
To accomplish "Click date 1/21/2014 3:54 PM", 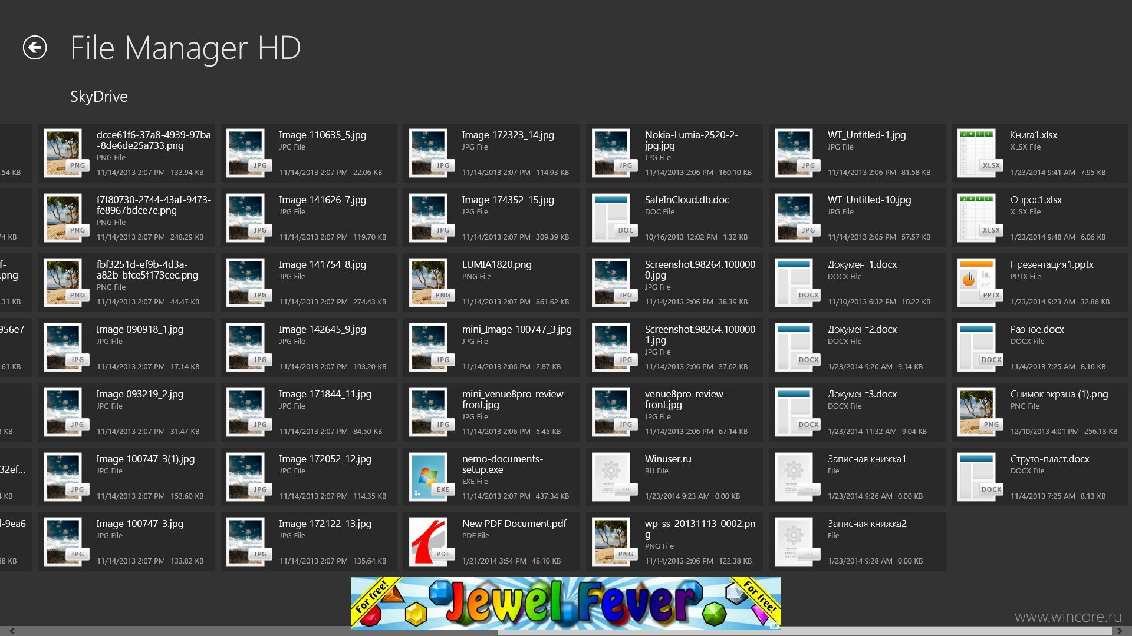I will coord(494,561).
